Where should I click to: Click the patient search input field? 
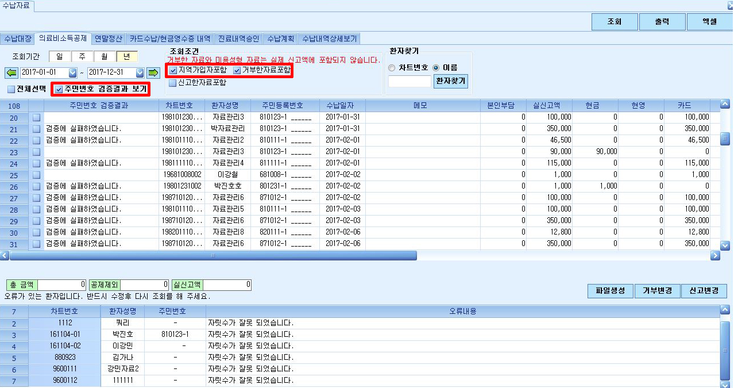point(410,82)
